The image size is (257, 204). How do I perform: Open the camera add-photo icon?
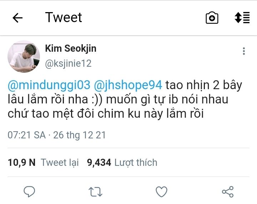(x=212, y=18)
